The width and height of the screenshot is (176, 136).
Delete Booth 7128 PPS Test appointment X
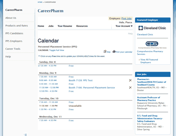click(x=130, y=80)
